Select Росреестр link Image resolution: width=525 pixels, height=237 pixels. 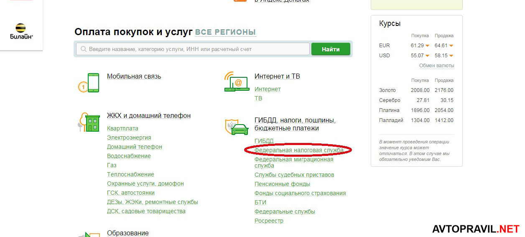[269, 221]
